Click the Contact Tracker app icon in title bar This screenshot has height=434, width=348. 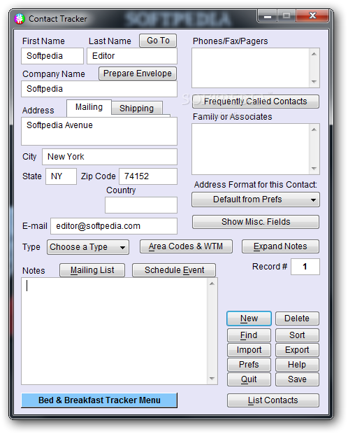pos(19,19)
